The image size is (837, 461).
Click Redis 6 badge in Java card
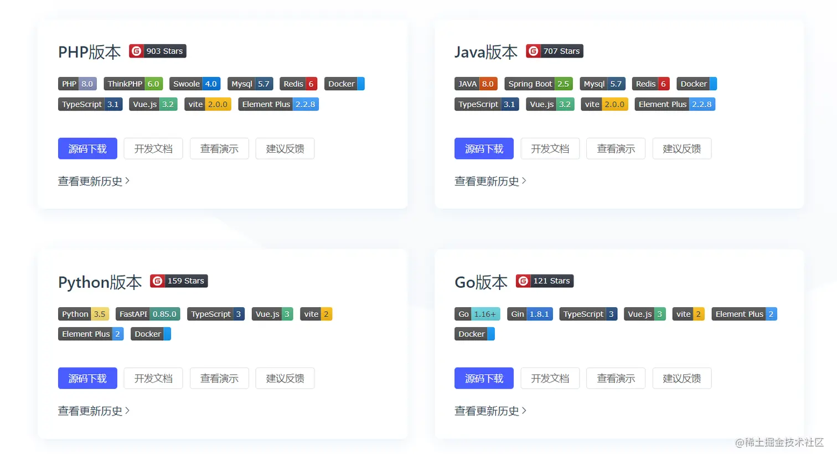(x=651, y=84)
